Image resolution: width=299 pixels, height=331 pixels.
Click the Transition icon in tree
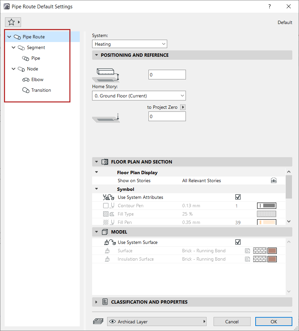coord(26,90)
